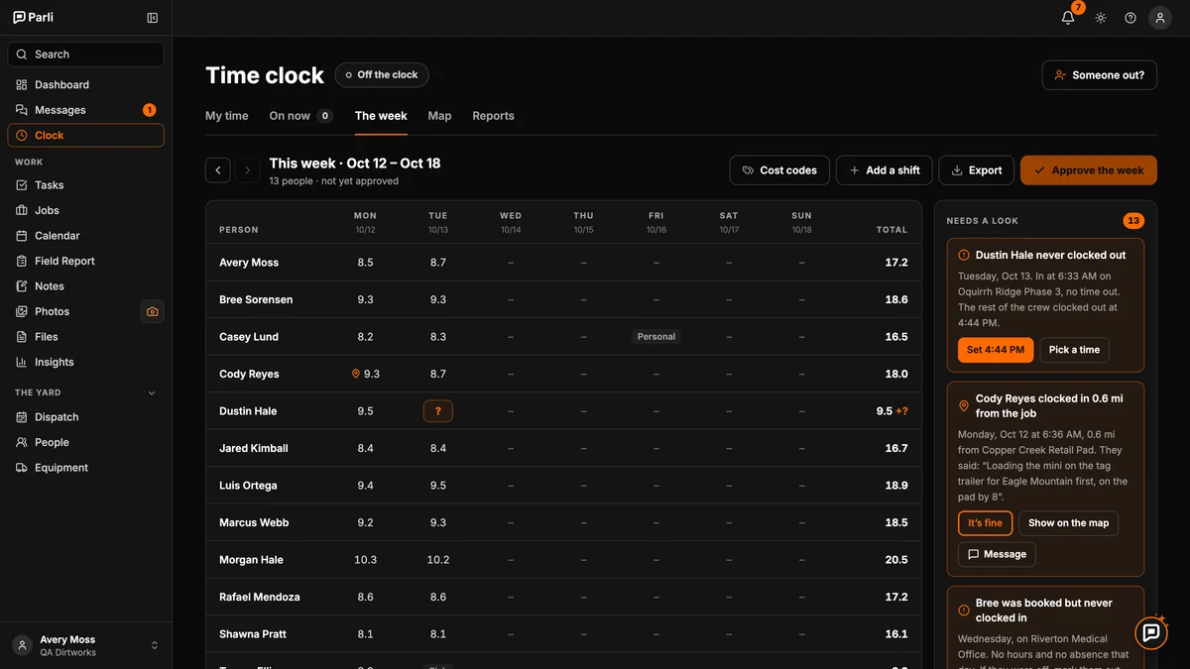The height and width of the screenshot is (669, 1190).
Task: Open Cost codes
Action: [779, 170]
